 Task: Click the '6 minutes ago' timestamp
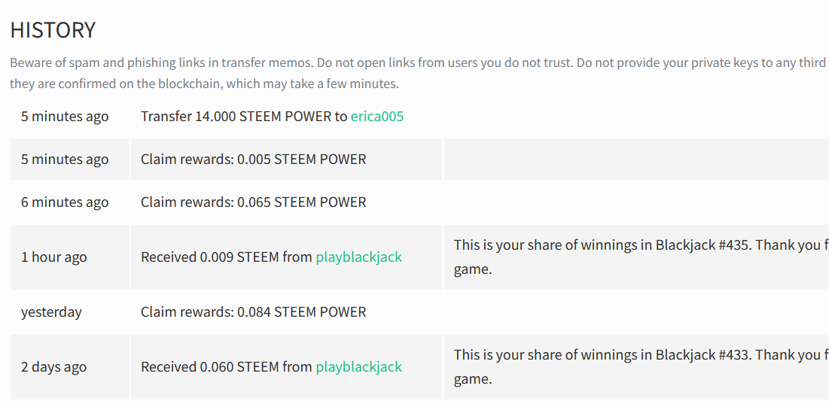[65, 202]
